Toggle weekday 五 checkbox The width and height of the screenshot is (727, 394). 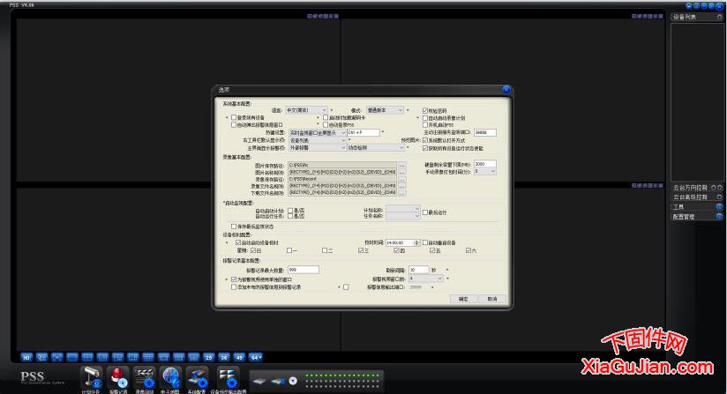pos(432,250)
